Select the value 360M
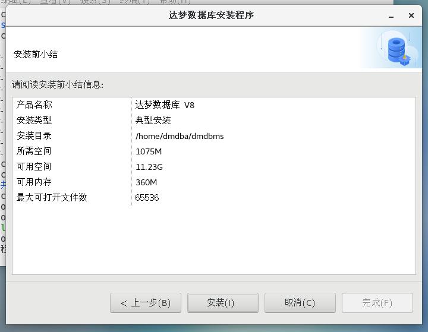The height and width of the screenshot is (332, 428). tap(146, 182)
